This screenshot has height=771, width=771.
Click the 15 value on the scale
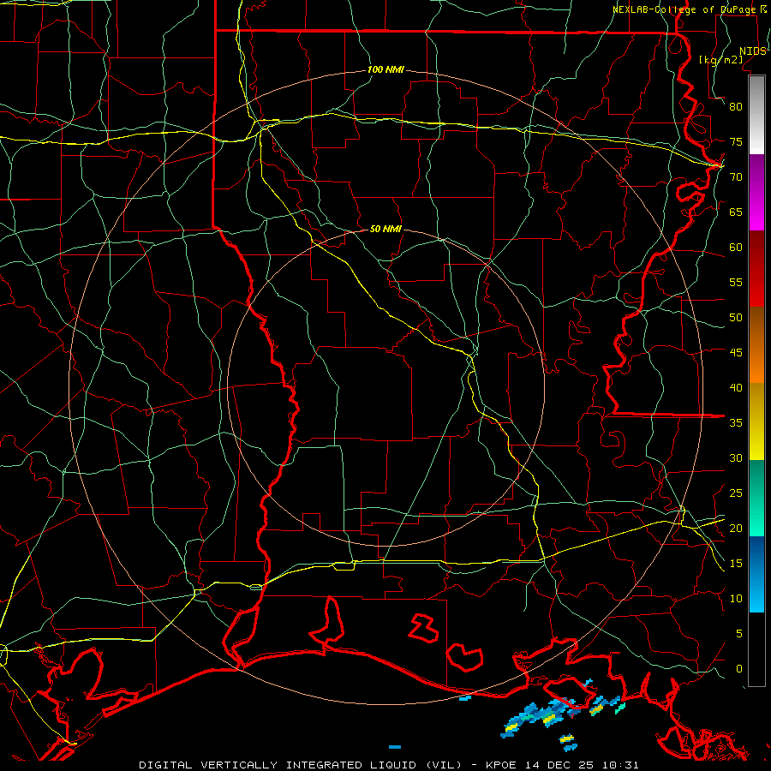[x=736, y=564]
